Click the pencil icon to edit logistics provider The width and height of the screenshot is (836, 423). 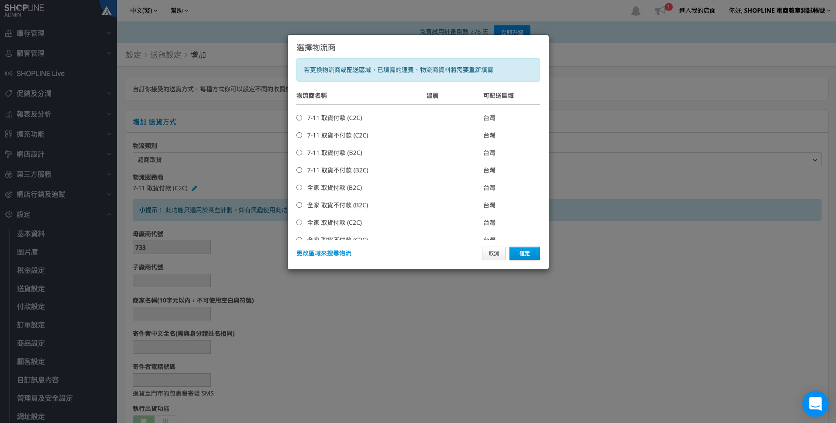[195, 188]
